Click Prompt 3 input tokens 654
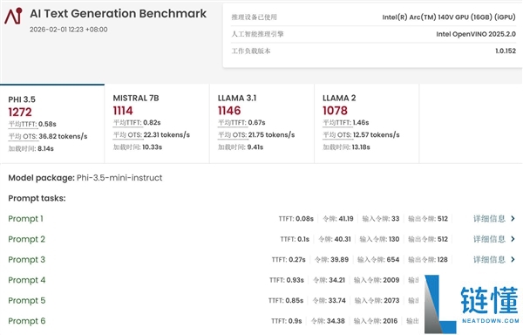This screenshot has height=335, width=523. click(x=392, y=260)
